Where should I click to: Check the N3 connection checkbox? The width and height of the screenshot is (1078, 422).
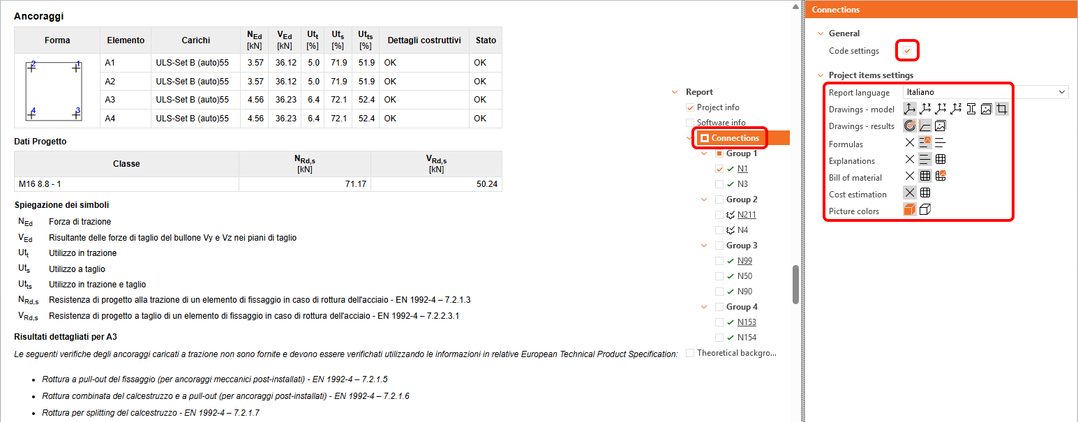(x=719, y=184)
